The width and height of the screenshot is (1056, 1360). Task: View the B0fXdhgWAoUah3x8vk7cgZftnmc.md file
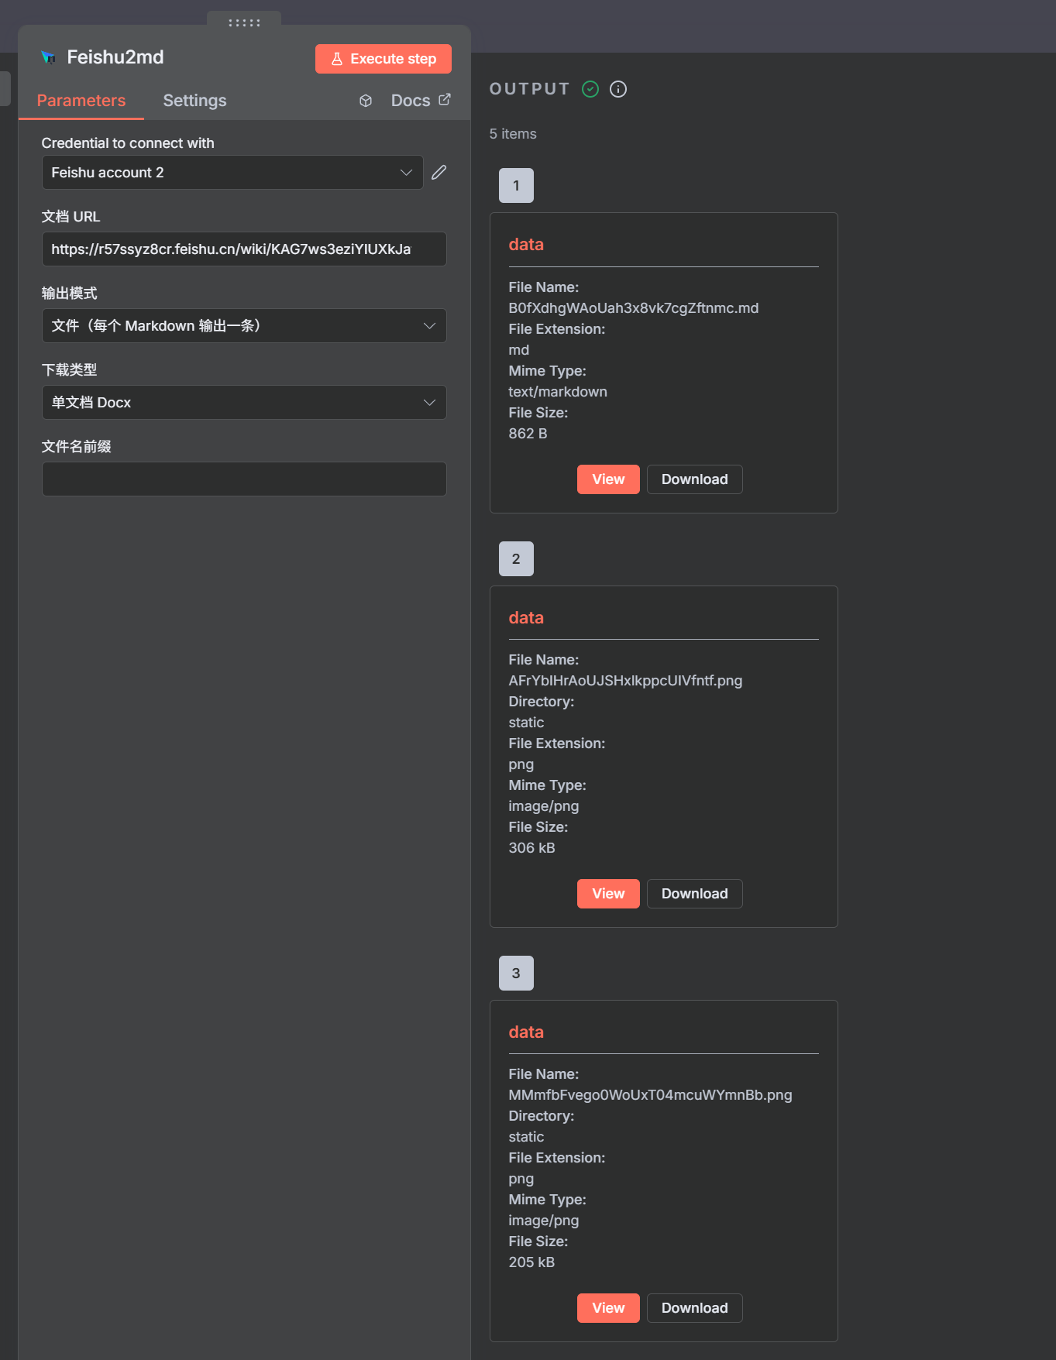(608, 479)
